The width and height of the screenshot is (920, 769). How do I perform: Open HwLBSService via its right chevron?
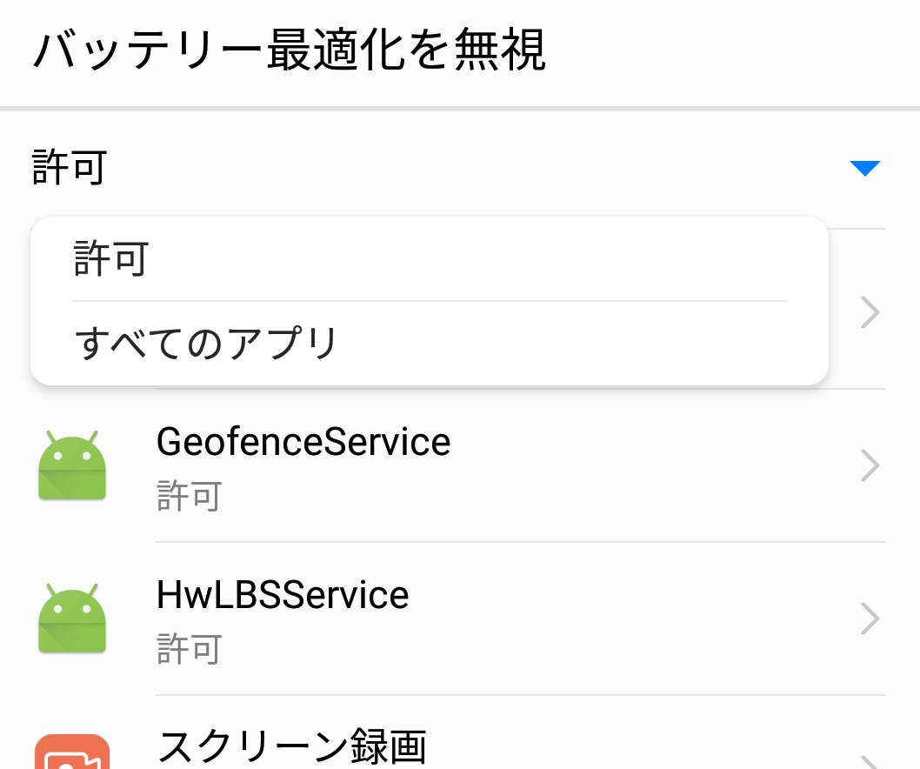point(870,619)
